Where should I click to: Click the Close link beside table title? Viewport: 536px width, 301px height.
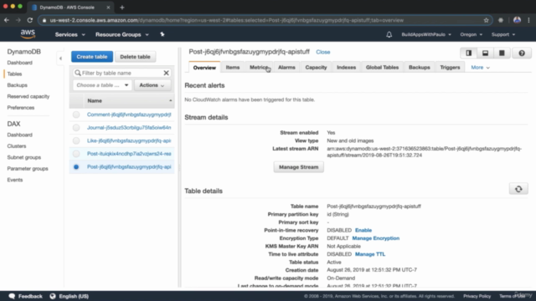coord(322,52)
